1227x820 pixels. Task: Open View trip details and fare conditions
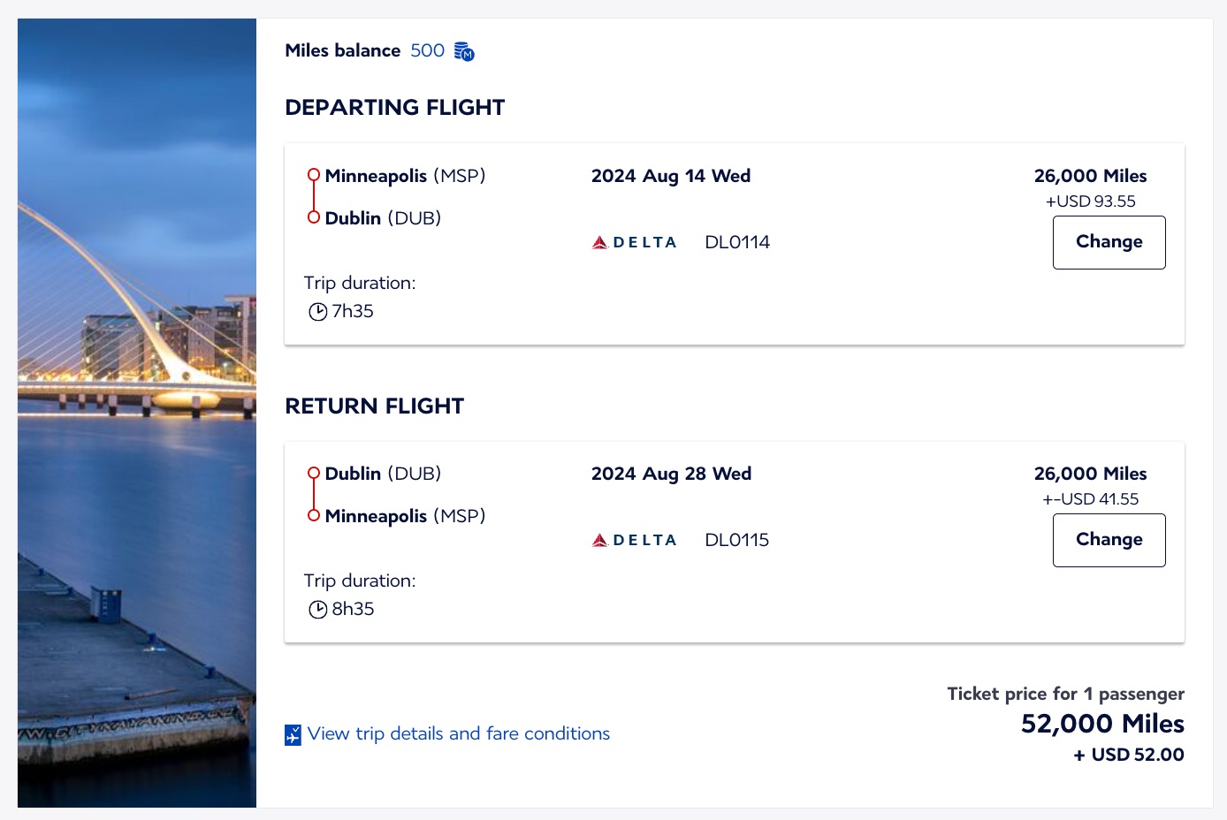point(458,733)
